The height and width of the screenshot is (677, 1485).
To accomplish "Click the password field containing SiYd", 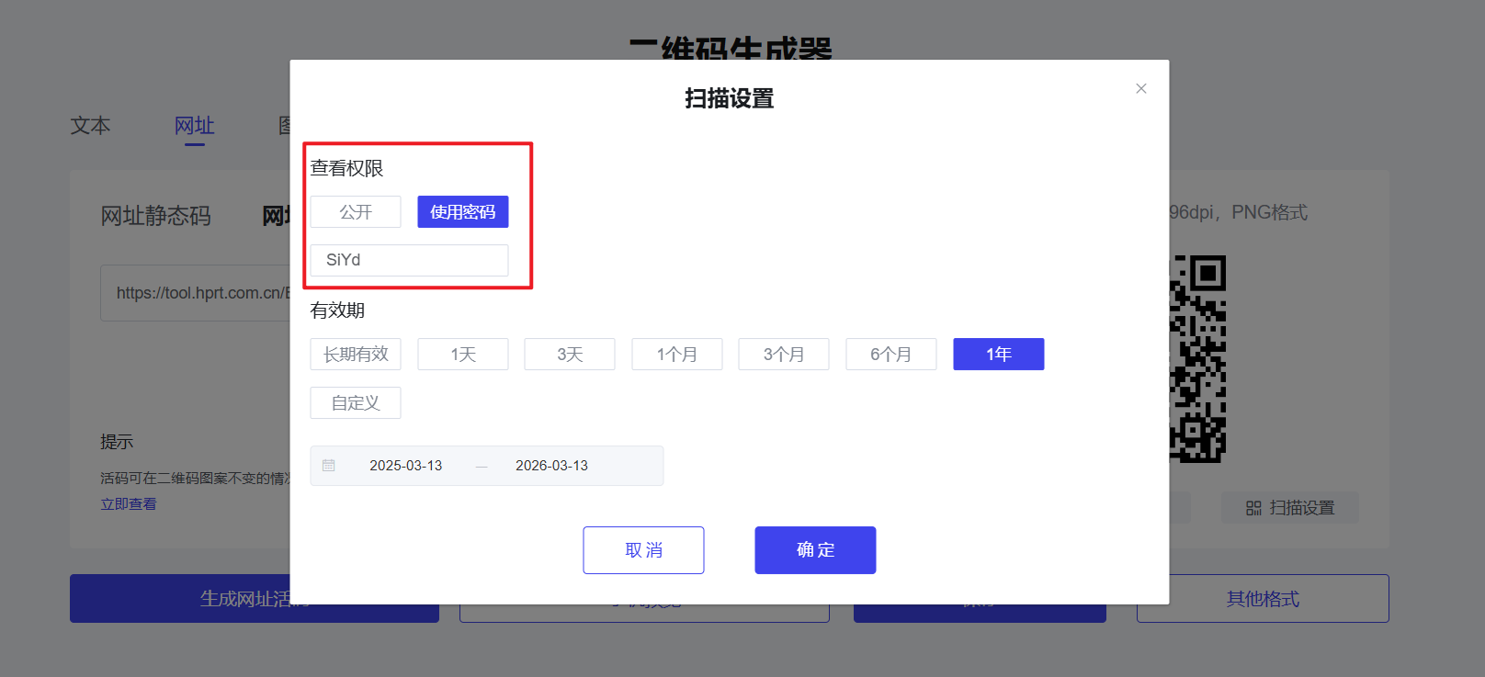I will [x=409, y=260].
